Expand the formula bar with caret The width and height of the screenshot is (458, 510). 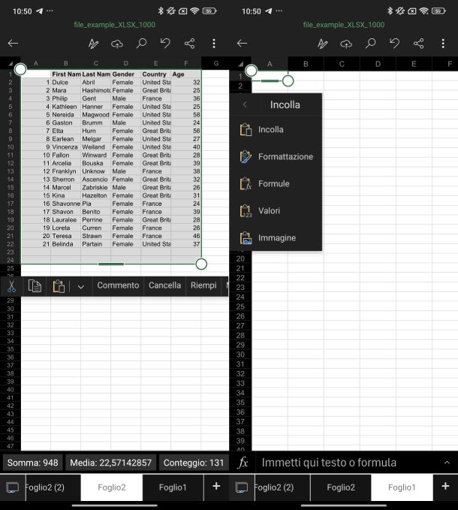point(447,462)
